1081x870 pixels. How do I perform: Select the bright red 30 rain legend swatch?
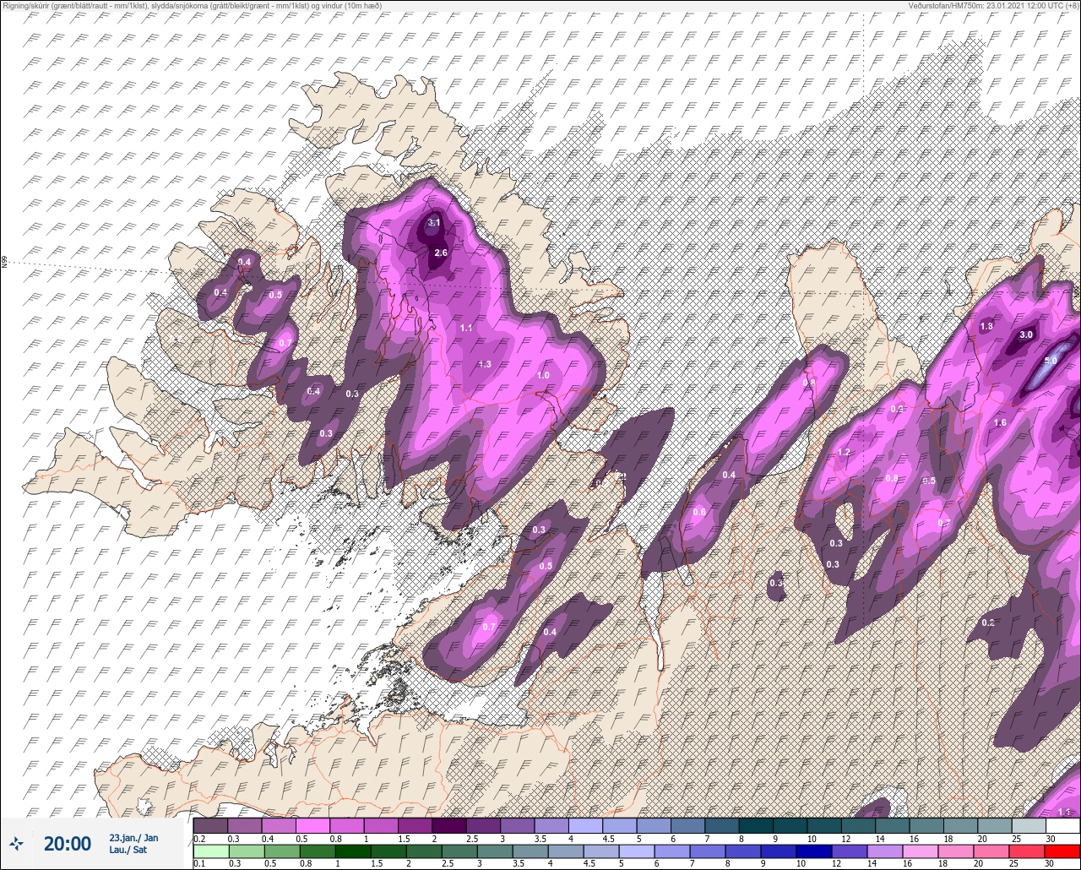pos(1062,851)
